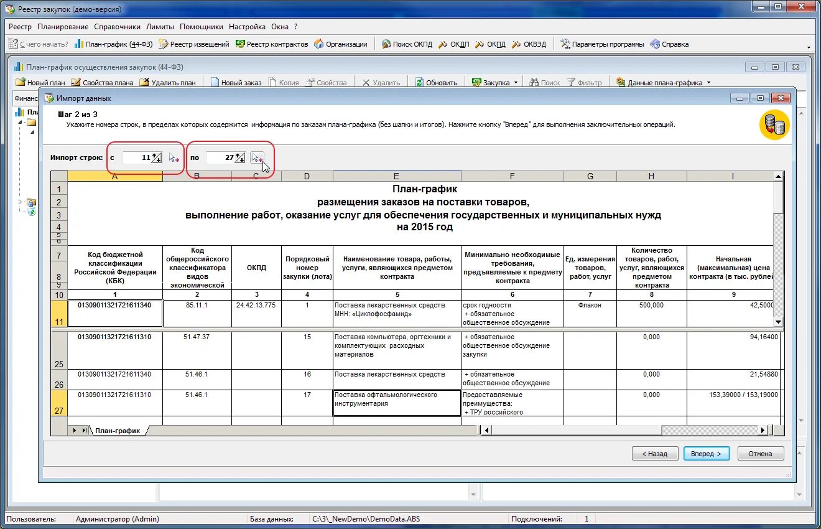
Task: Click Обновить to refresh the plan
Action: tap(436, 82)
